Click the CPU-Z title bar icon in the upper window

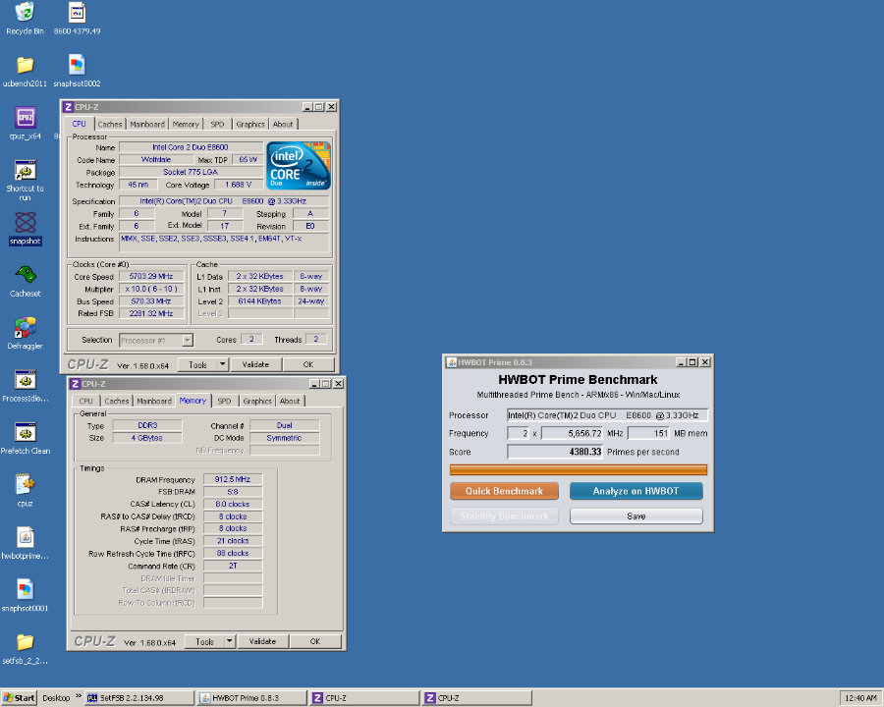(68, 107)
